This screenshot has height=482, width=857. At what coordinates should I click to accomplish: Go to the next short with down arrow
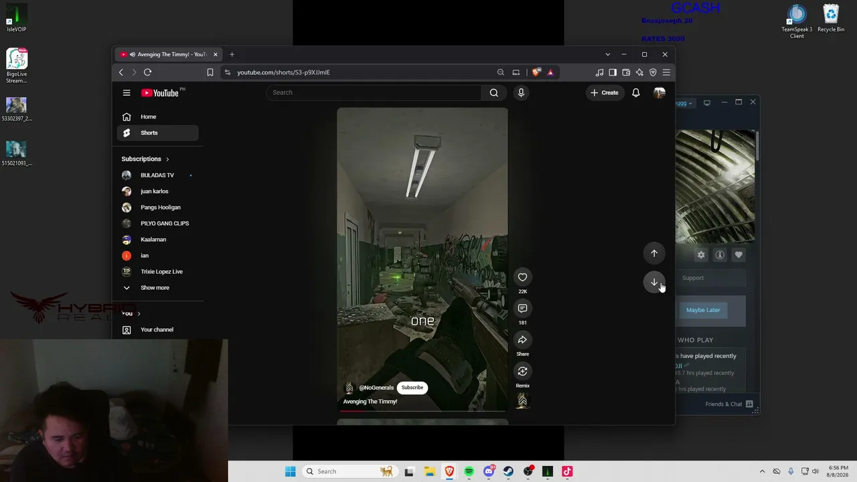click(654, 282)
